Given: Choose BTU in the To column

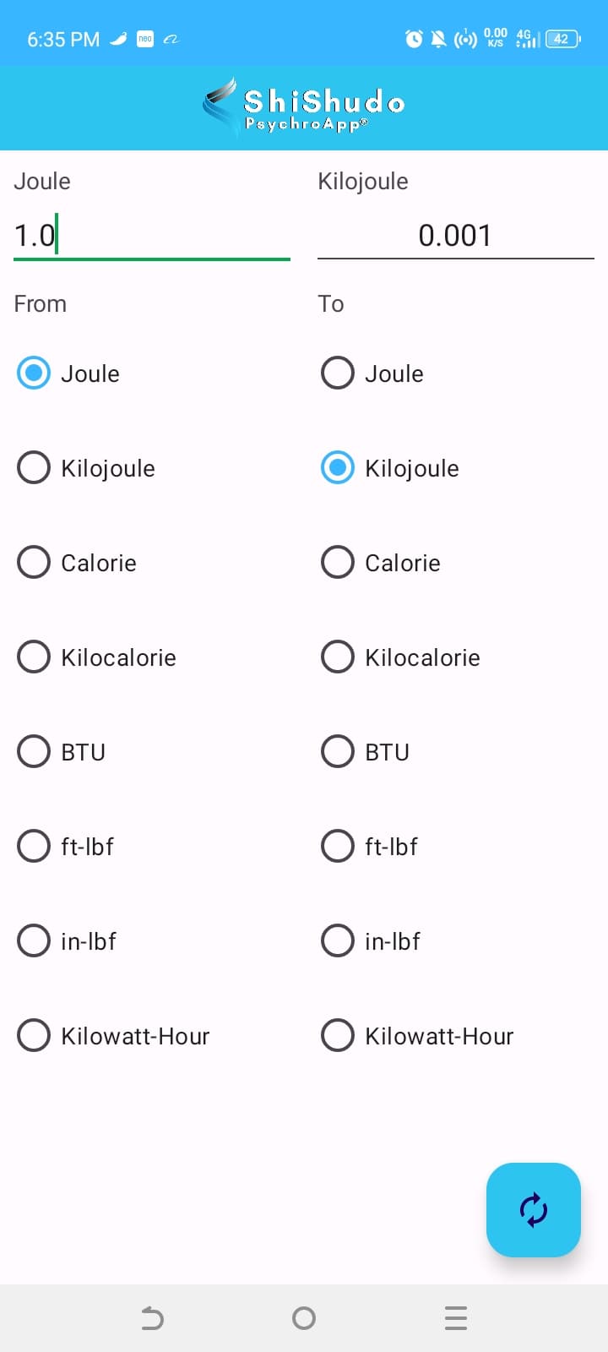Looking at the screenshot, I should pos(338,751).
